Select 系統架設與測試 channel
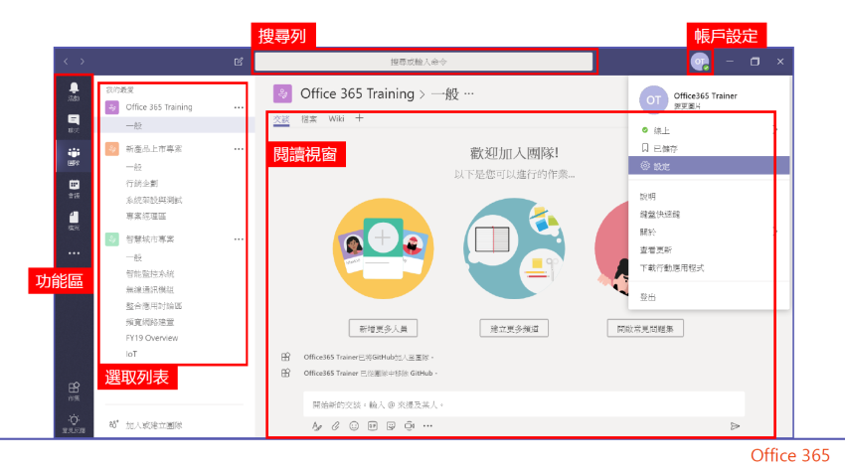The width and height of the screenshot is (845, 473). click(x=154, y=200)
